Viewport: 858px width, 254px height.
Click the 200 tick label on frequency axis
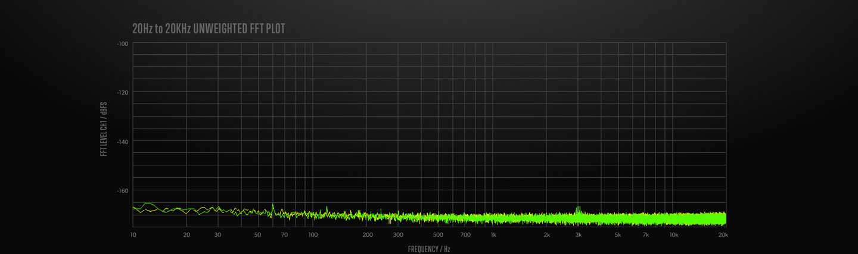pos(367,235)
